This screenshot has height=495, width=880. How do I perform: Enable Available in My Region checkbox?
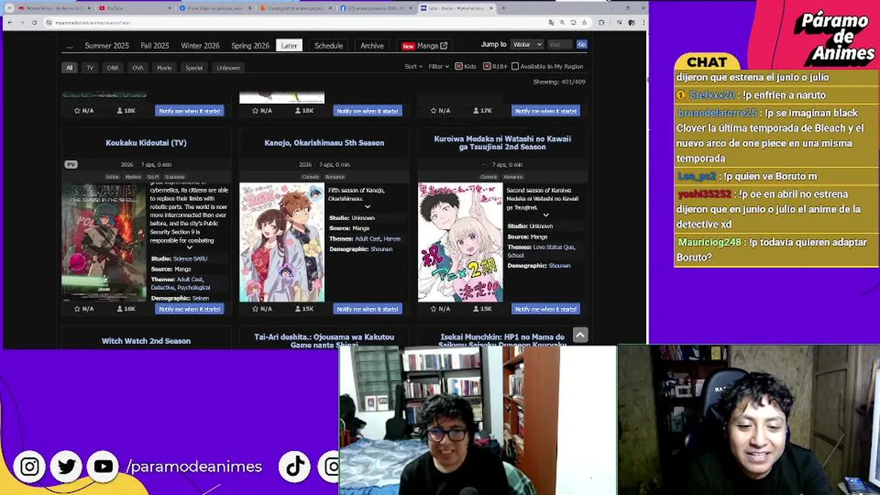[515, 67]
